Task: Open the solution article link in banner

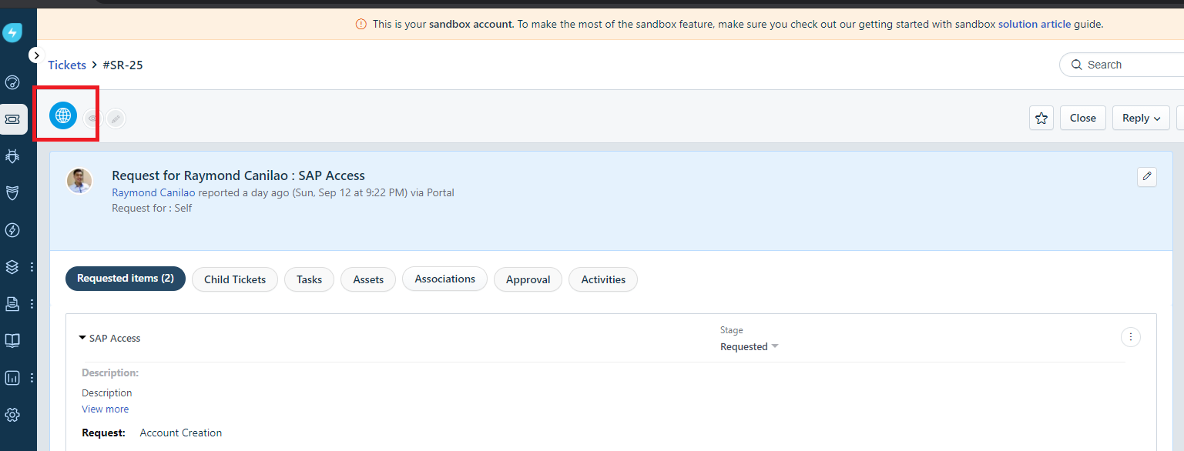Action: (x=1035, y=24)
